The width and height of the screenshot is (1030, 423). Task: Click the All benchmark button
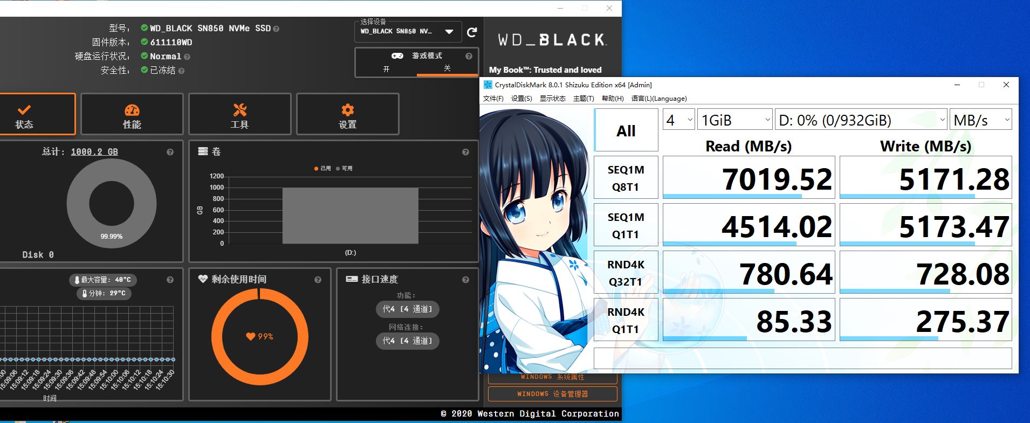(626, 130)
